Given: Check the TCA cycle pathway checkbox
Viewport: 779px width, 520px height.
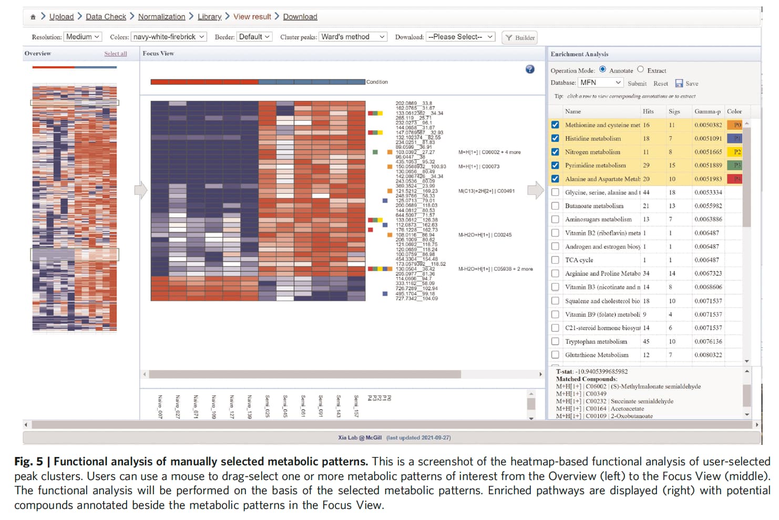Looking at the screenshot, I should point(555,260).
